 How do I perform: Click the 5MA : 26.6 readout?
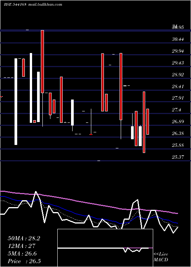point(22,254)
